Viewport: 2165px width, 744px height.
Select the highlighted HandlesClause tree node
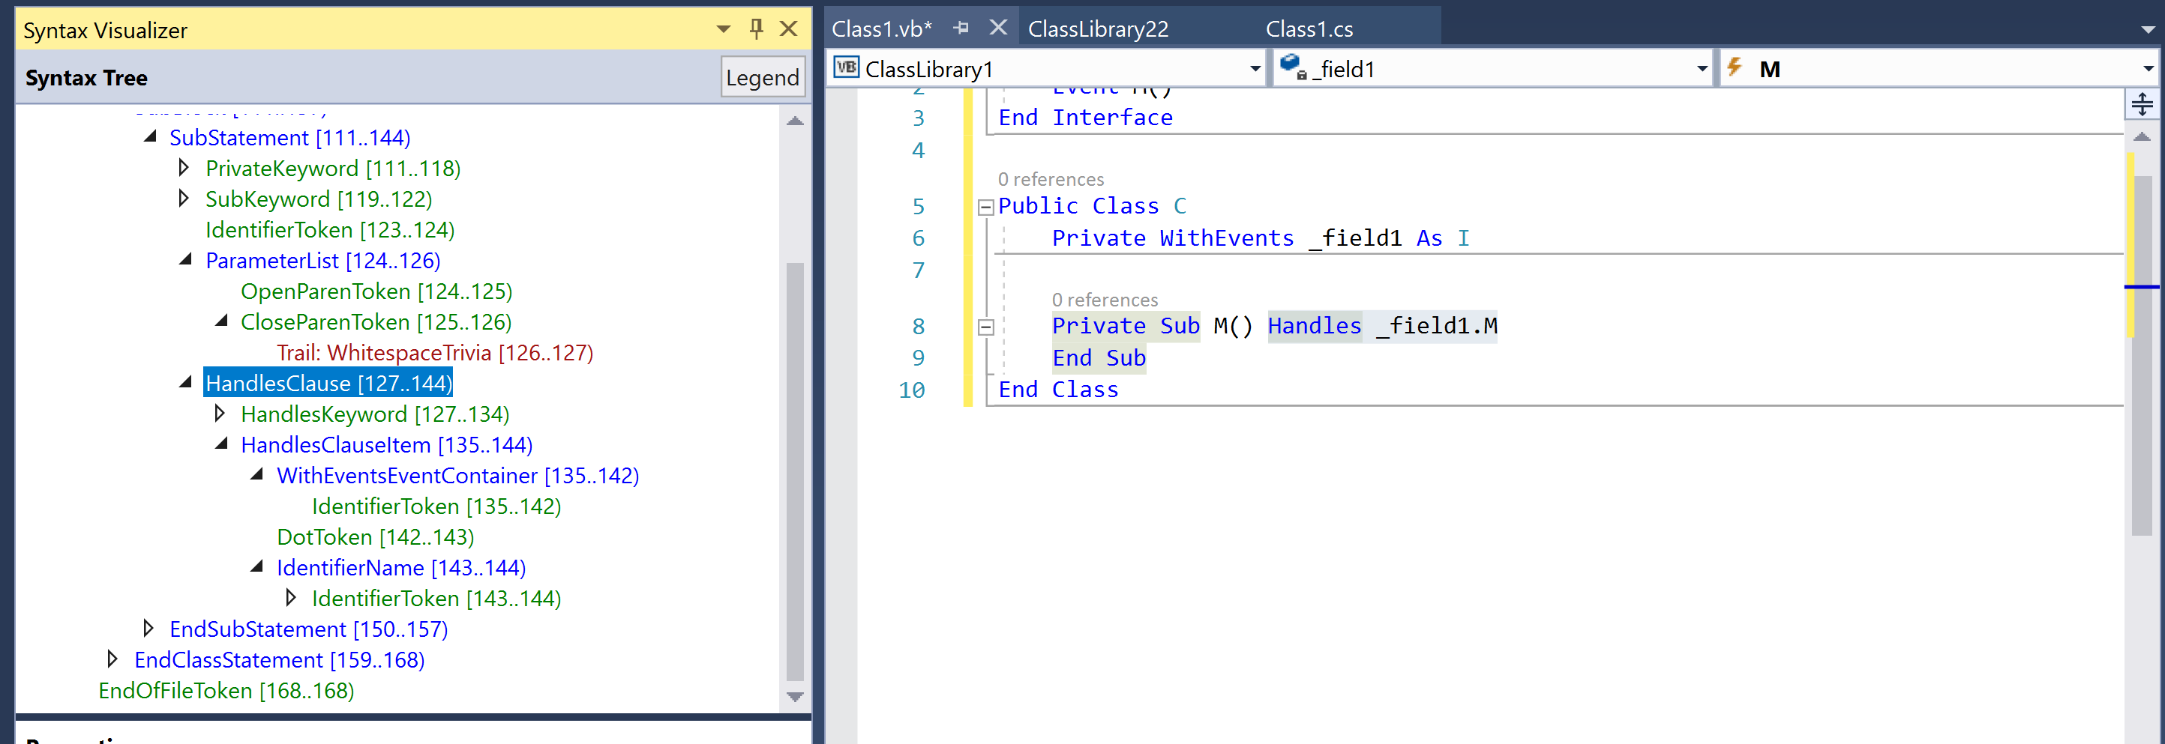(x=328, y=383)
